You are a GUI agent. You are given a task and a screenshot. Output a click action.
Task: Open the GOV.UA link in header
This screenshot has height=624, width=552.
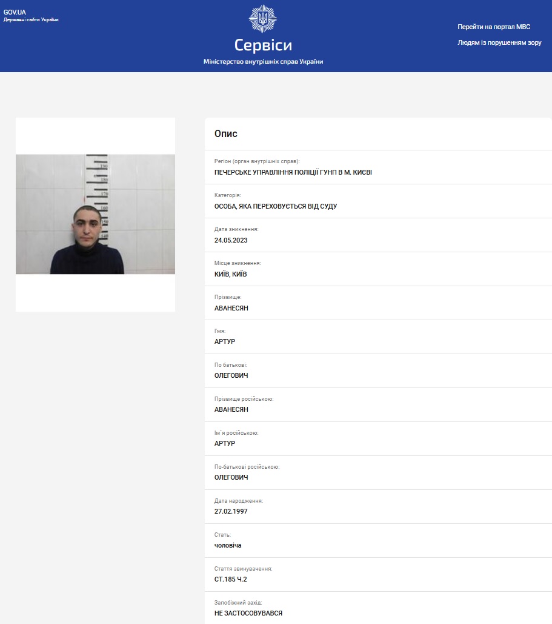[15, 12]
